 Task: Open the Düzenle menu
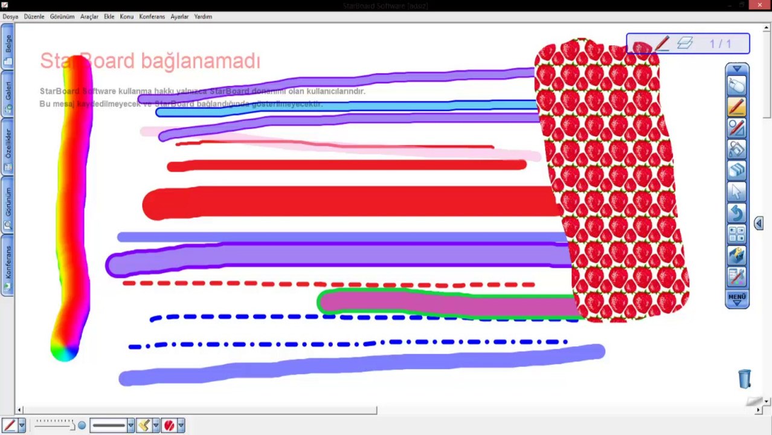pos(34,17)
